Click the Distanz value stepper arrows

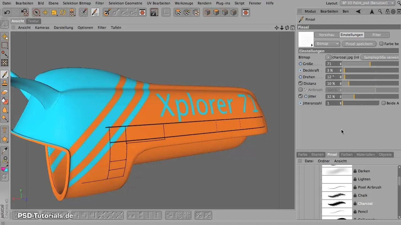(341, 83)
